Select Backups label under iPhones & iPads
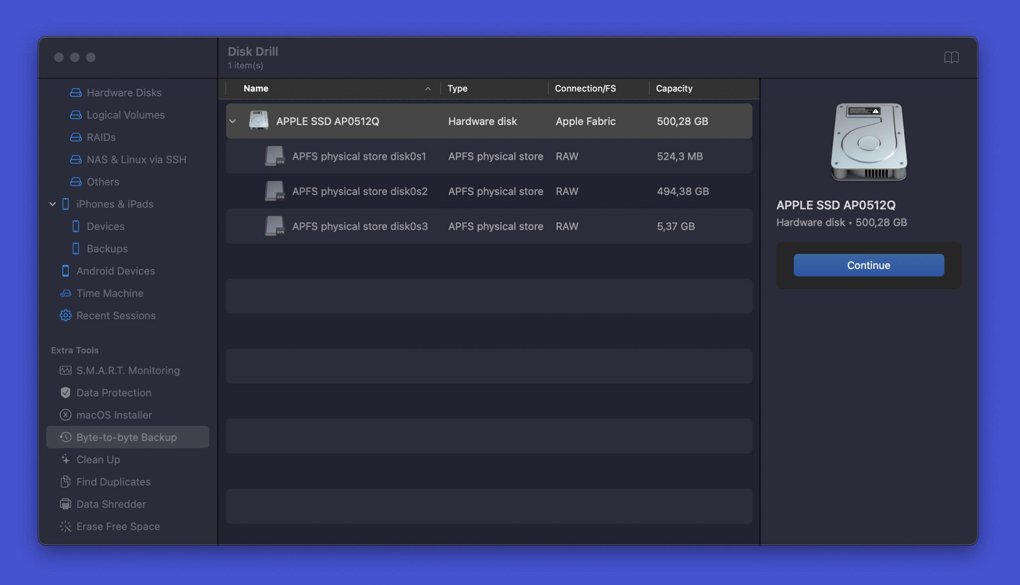This screenshot has width=1020, height=585. pyautogui.click(x=107, y=249)
